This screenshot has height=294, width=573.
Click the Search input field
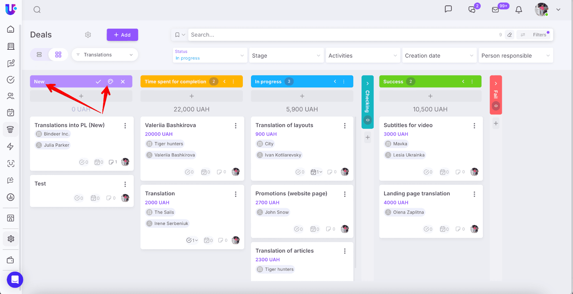340,35
